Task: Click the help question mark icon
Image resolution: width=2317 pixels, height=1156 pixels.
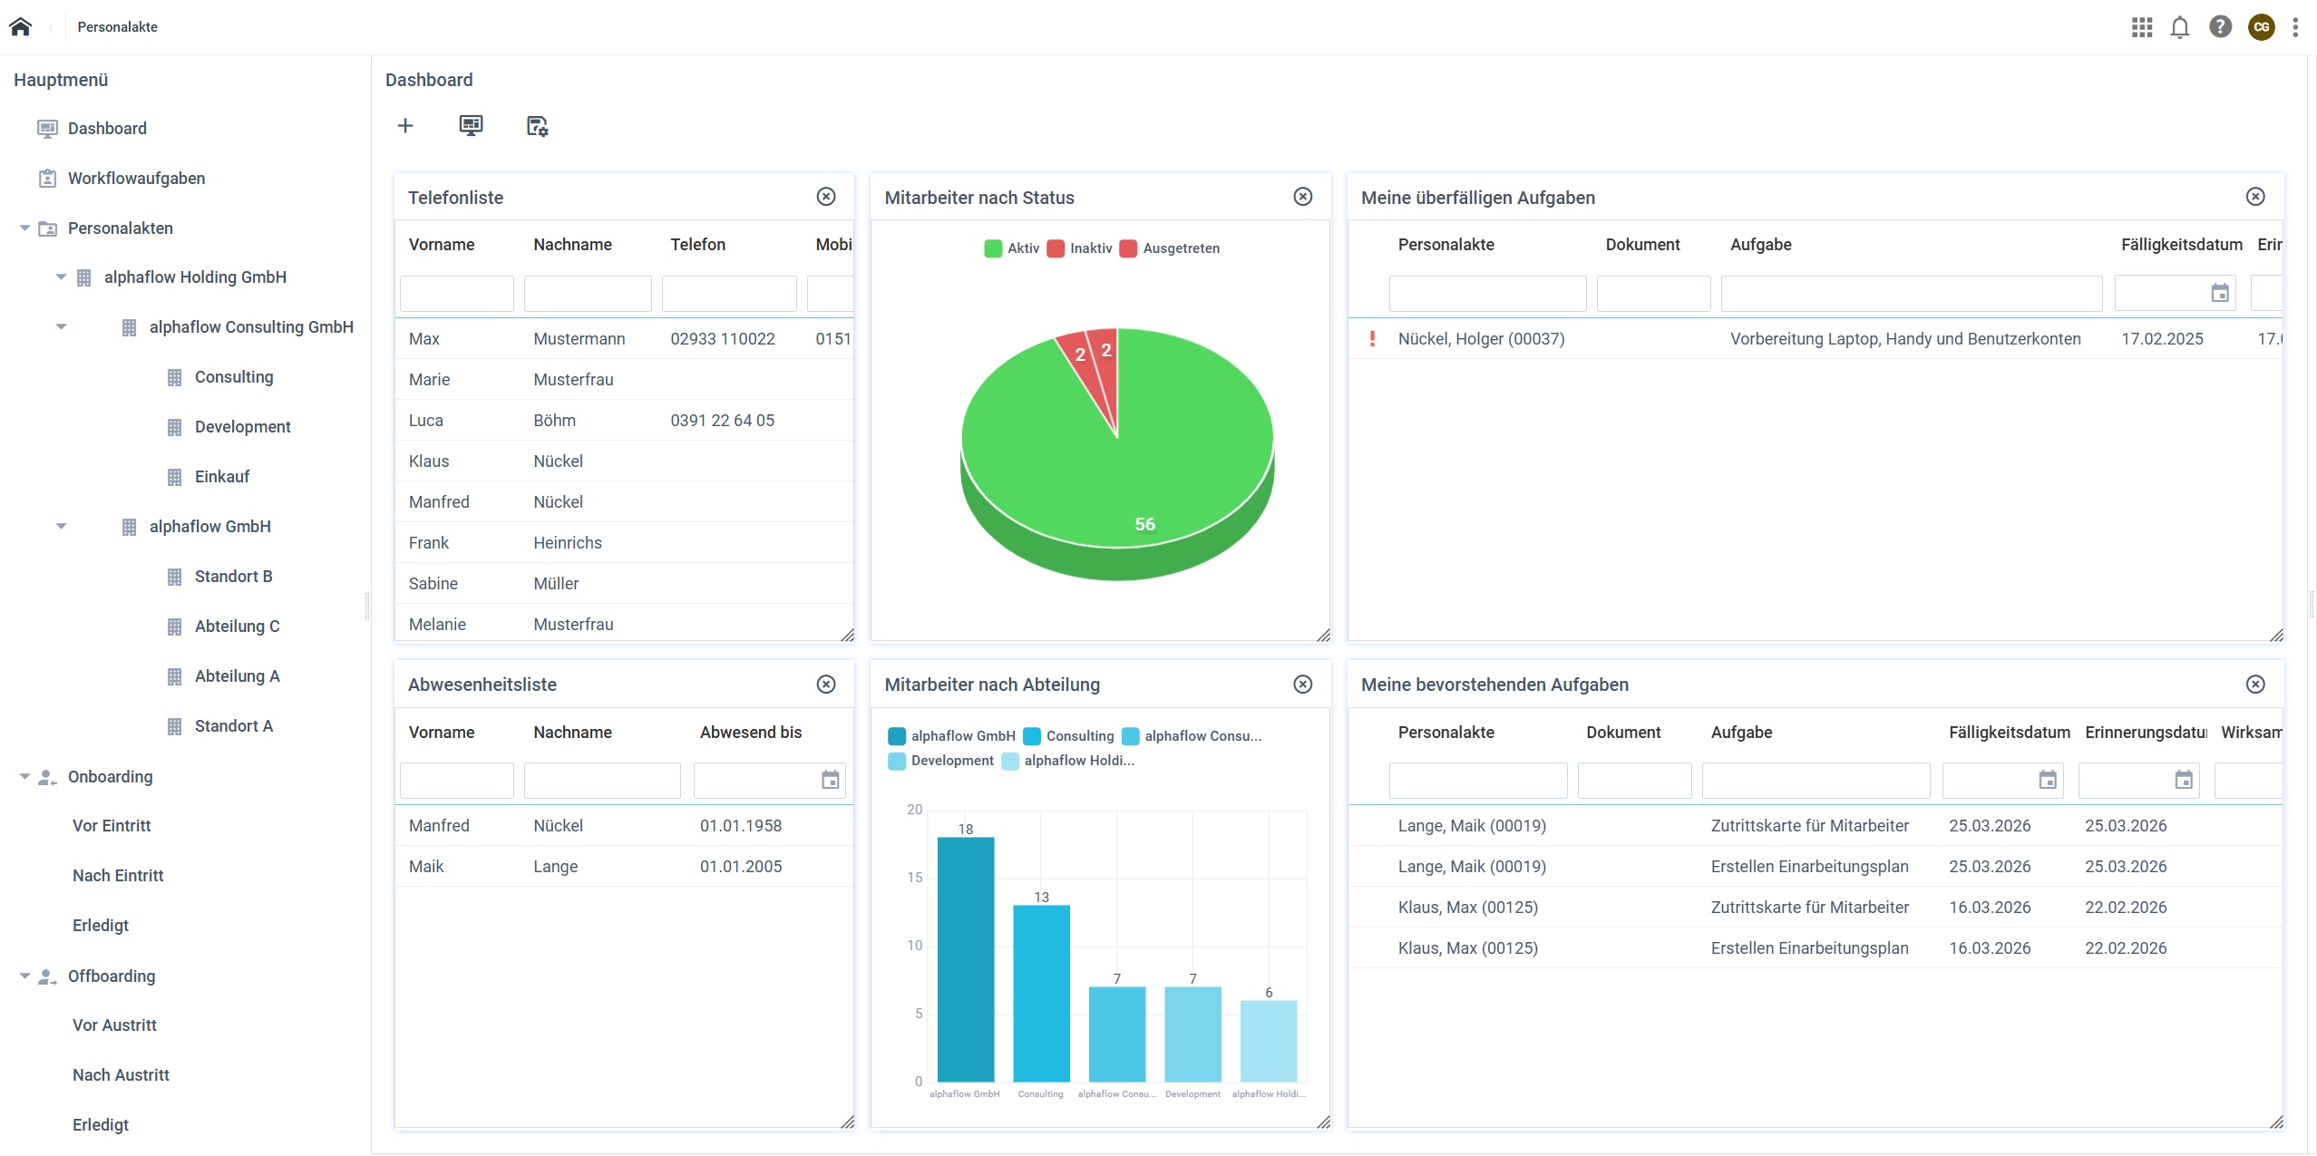Action: pyautogui.click(x=2220, y=27)
